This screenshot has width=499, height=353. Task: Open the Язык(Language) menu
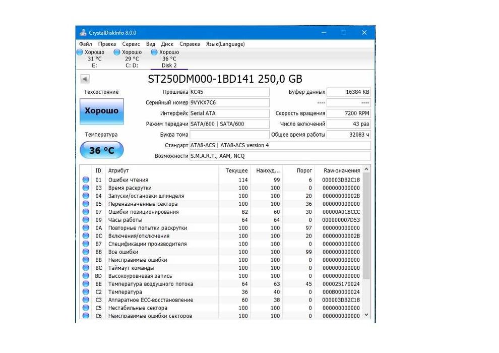(x=225, y=44)
